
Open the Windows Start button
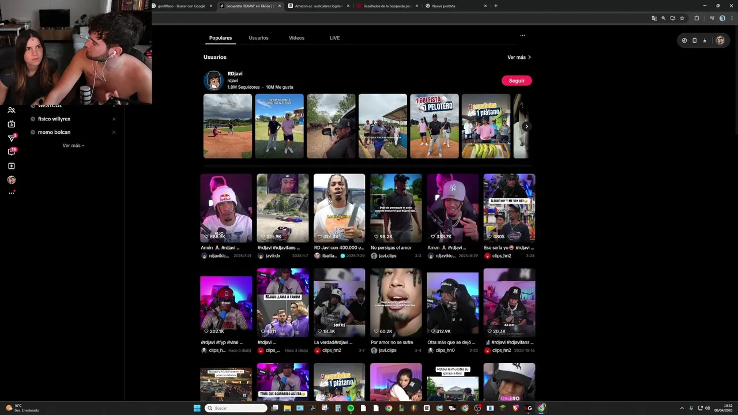197,408
